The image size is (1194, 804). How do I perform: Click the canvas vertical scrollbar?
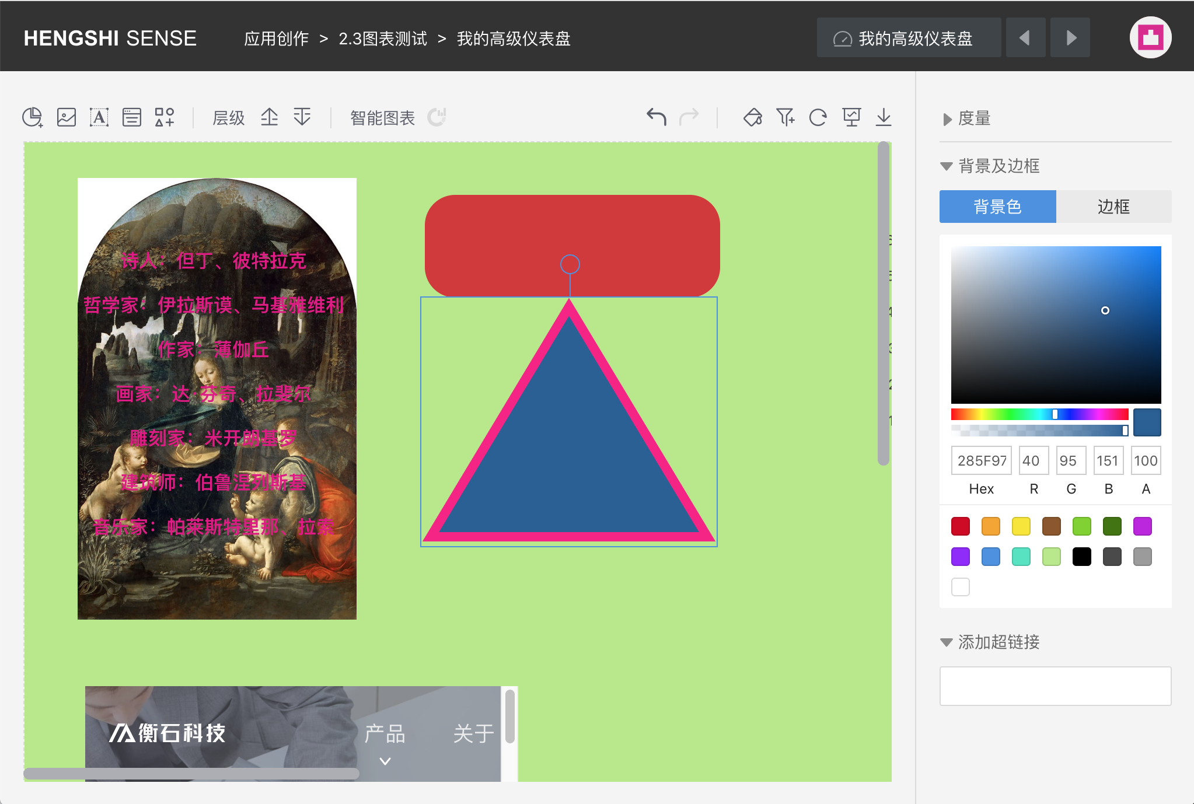pyautogui.click(x=884, y=303)
